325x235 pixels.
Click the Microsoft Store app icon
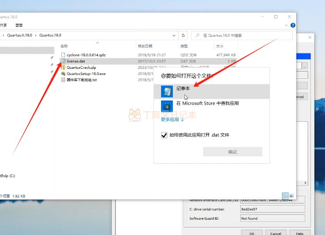[x=167, y=106]
